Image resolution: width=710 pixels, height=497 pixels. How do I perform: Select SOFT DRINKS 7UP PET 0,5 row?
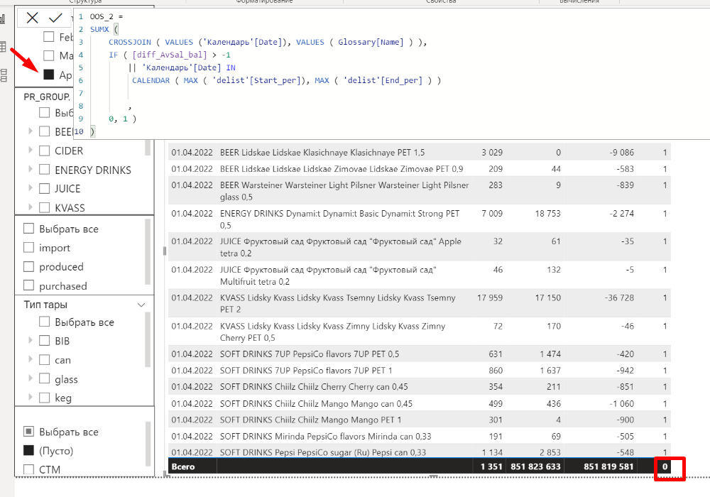click(x=420, y=354)
